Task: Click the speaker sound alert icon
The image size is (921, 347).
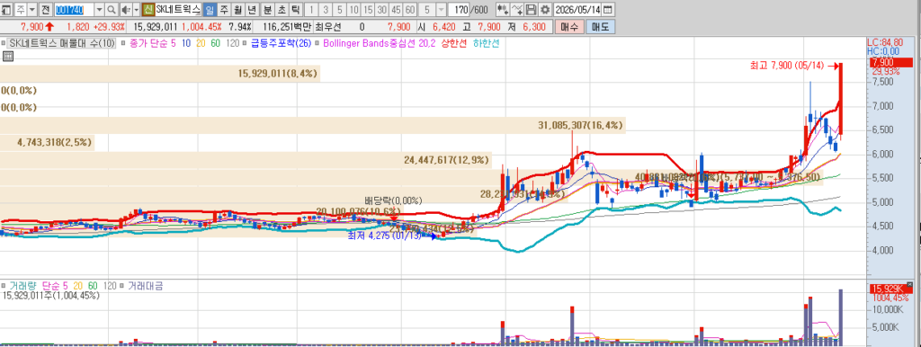Action: click(125, 10)
